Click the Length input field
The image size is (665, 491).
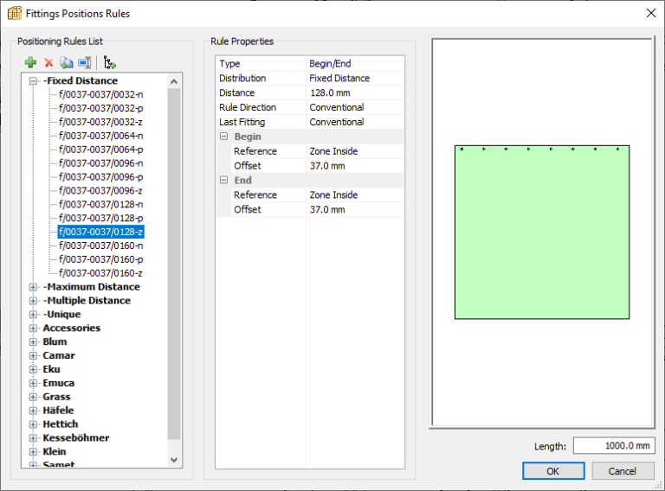click(x=614, y=446)
